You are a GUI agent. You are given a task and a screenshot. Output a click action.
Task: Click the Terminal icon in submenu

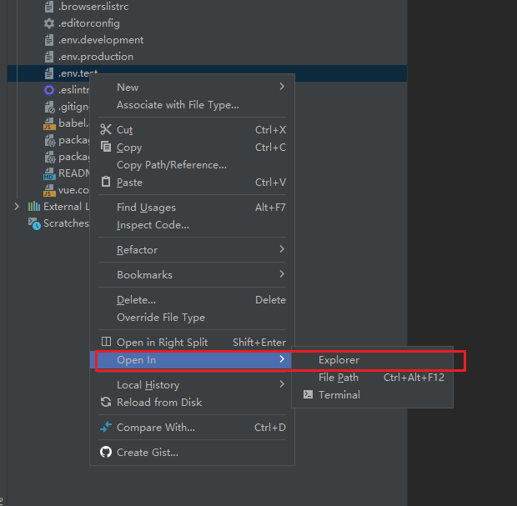click(308, 394)
